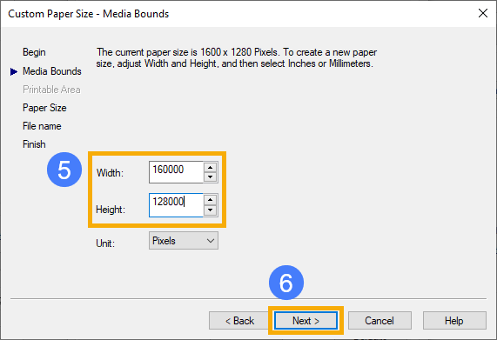The image size is (497, 340).
Task: Open the Help button
Action: [x=454, y=320]
